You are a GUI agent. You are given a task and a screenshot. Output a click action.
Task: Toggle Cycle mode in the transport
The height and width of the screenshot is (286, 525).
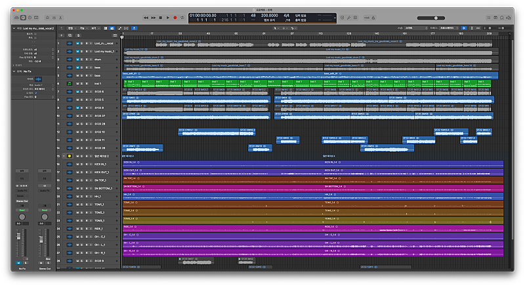pyautogui.click(x=182, y=18)
